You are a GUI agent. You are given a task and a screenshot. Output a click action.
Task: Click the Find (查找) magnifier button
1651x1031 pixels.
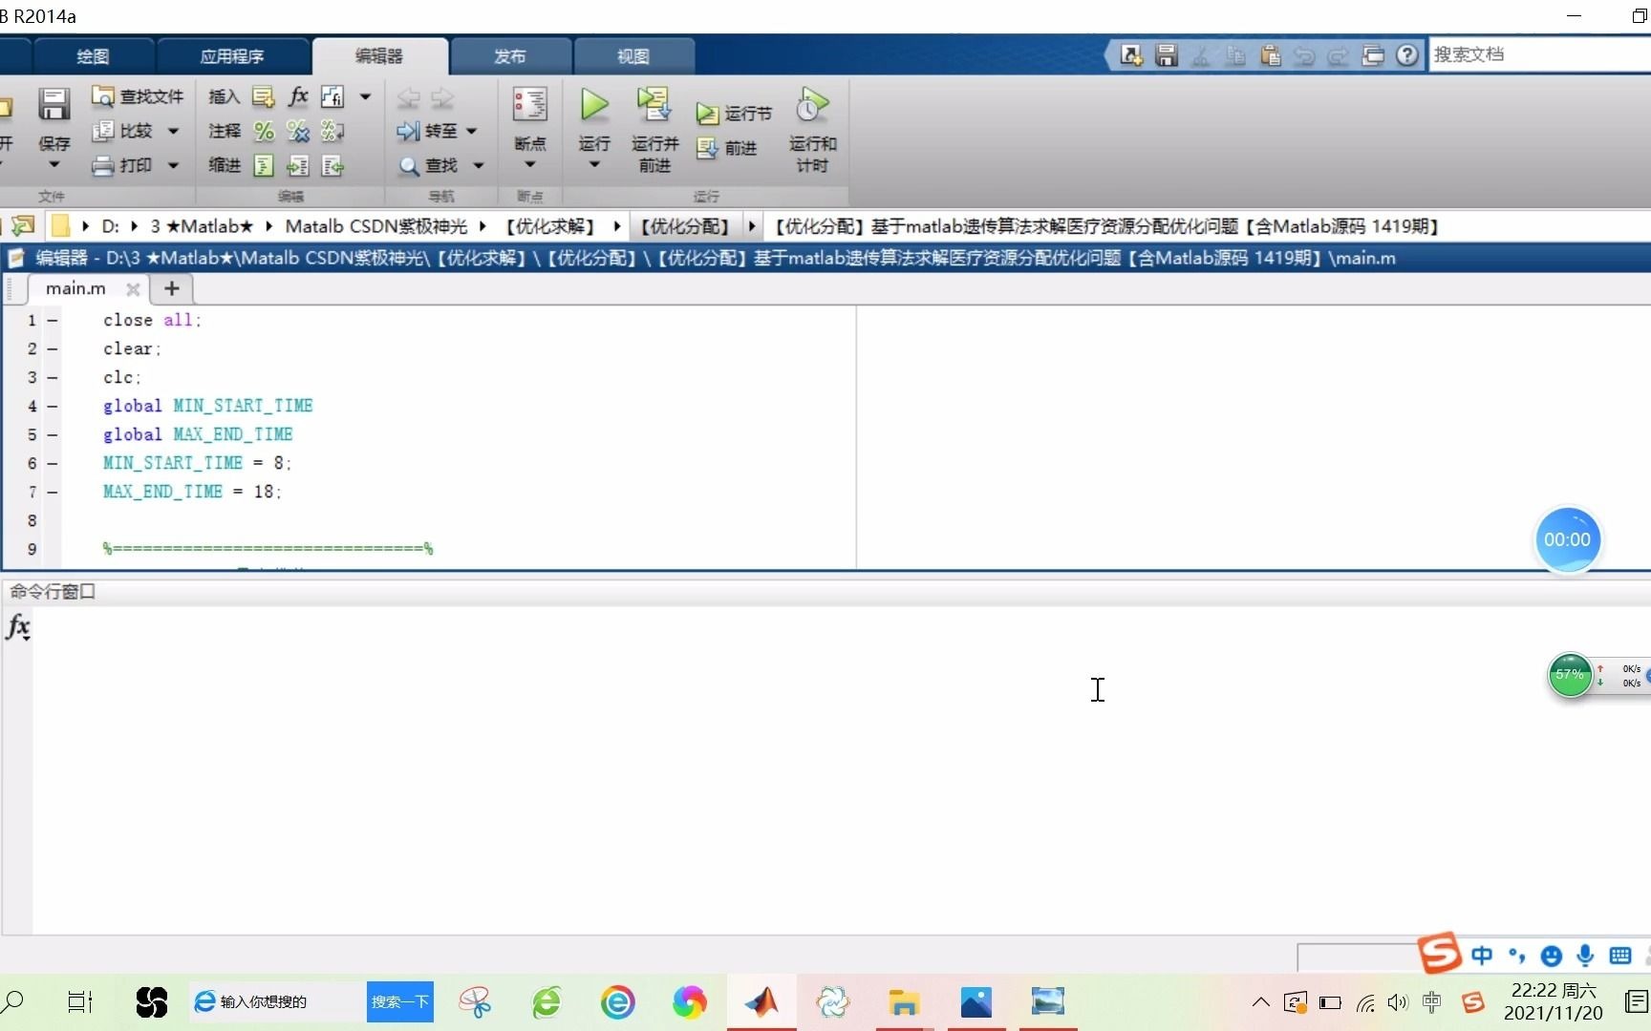tap(427, 165)
